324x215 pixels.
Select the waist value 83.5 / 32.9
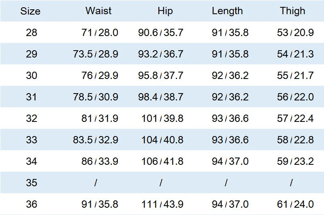pyautogui.click(x=96, y=140)
